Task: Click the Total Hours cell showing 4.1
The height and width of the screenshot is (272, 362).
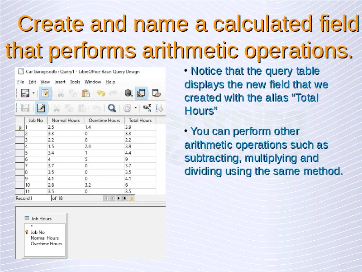Action: point(140,179)
